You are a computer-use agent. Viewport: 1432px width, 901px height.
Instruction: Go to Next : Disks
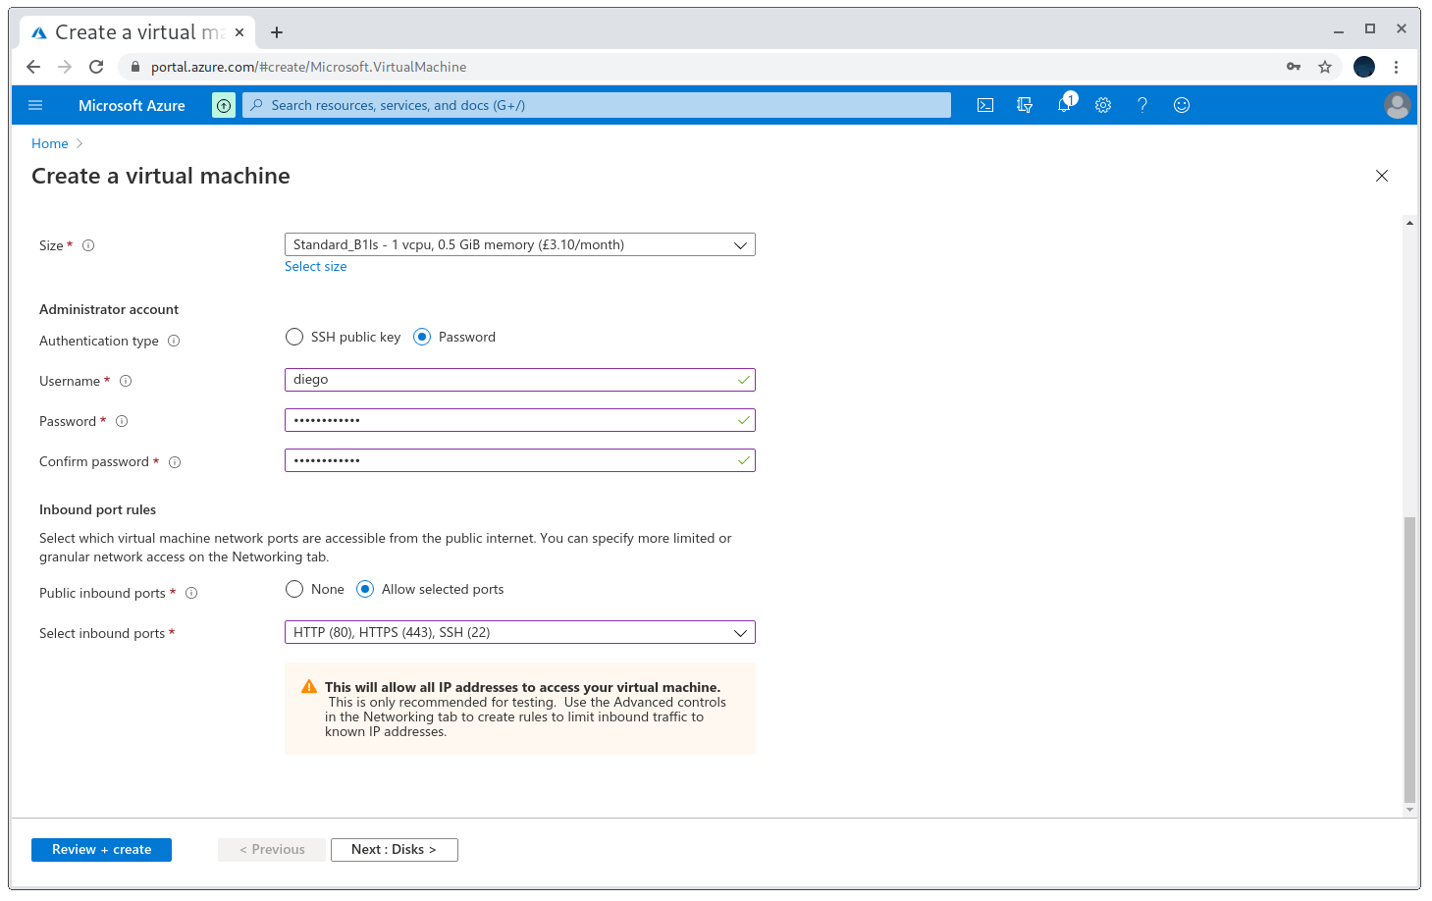(395, 850)
